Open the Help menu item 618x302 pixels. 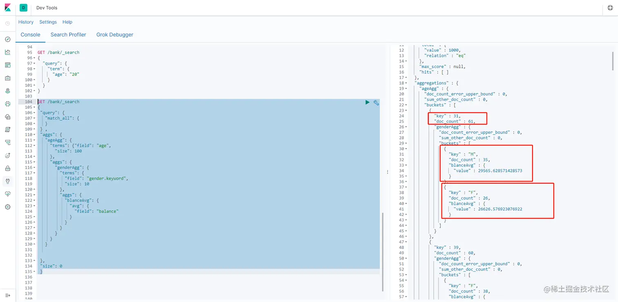pos(67,22)
